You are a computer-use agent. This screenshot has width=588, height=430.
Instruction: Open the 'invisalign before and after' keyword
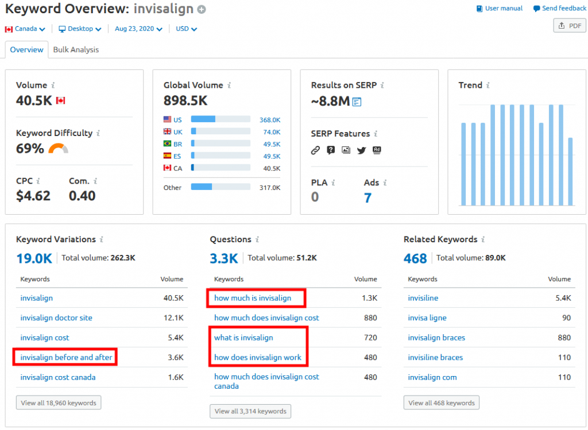point(67,358)
